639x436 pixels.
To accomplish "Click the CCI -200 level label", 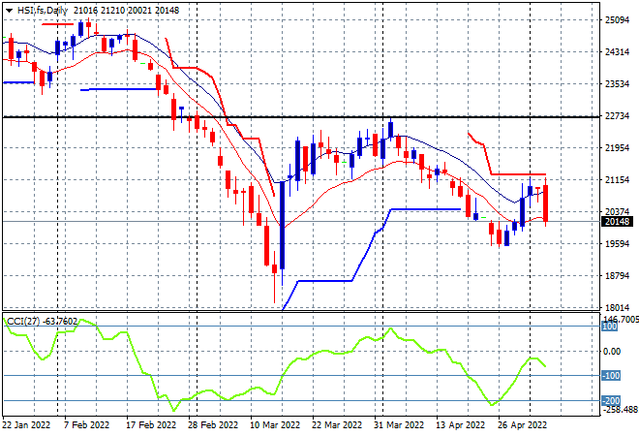I will (x=611, y=400).
